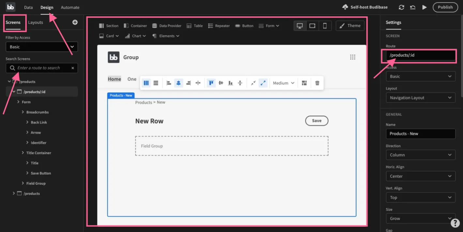Screen dimensions: 463x232
Task: Align content right horizontally
Action: (x=188, y=83)
